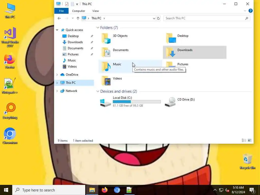Show hidden system tray icons
This screenshot has width=260, height=195.
215,190
